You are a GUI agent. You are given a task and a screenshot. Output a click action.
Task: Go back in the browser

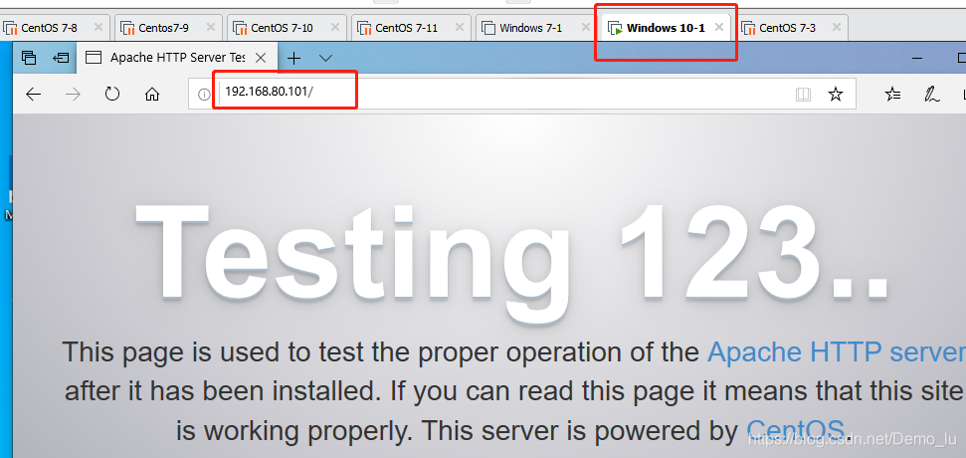tap(33, 95)
